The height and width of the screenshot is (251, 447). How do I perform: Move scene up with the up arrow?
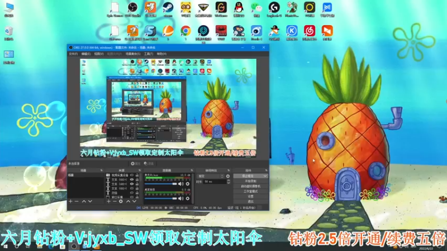[84, 201]
